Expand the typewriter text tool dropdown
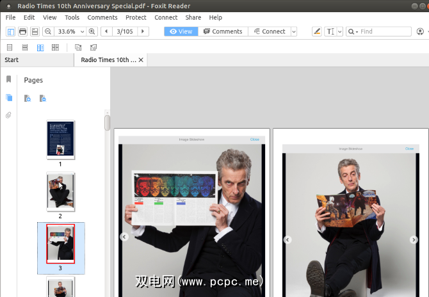 340,31
